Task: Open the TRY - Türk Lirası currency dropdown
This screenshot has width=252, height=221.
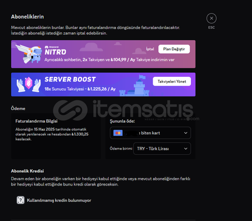Action: point(162,148)
